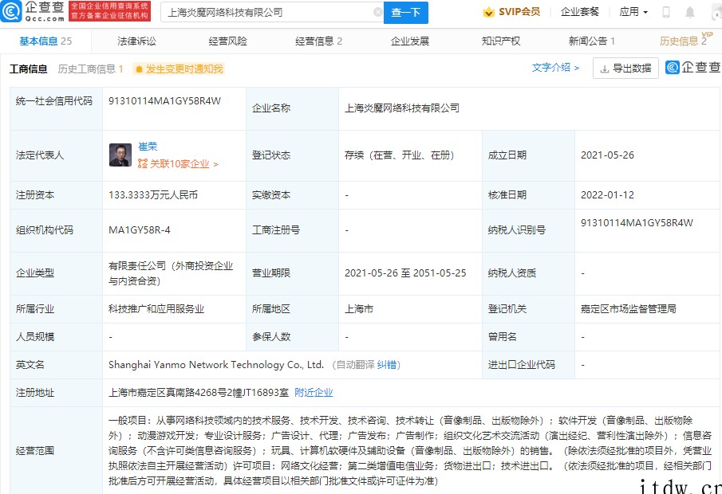Click 发生变更时通知我 bell alert

[179, 69]
